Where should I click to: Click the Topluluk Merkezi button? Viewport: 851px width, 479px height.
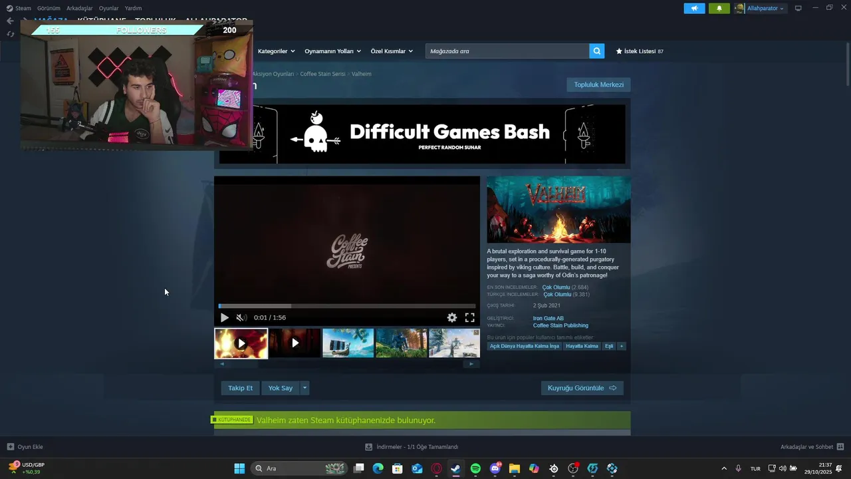point(598,84)
